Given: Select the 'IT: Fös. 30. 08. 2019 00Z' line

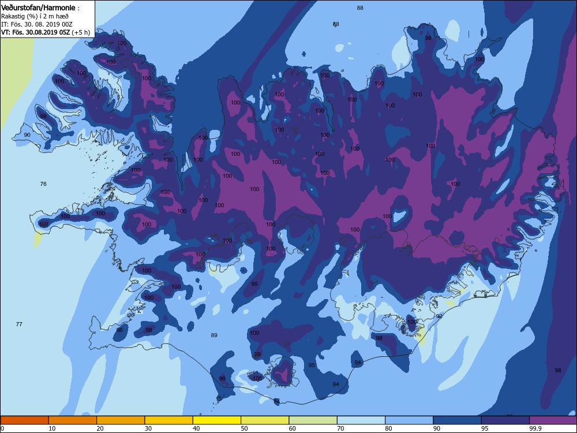Looking at the screenshot, I should tap(37, 24).
